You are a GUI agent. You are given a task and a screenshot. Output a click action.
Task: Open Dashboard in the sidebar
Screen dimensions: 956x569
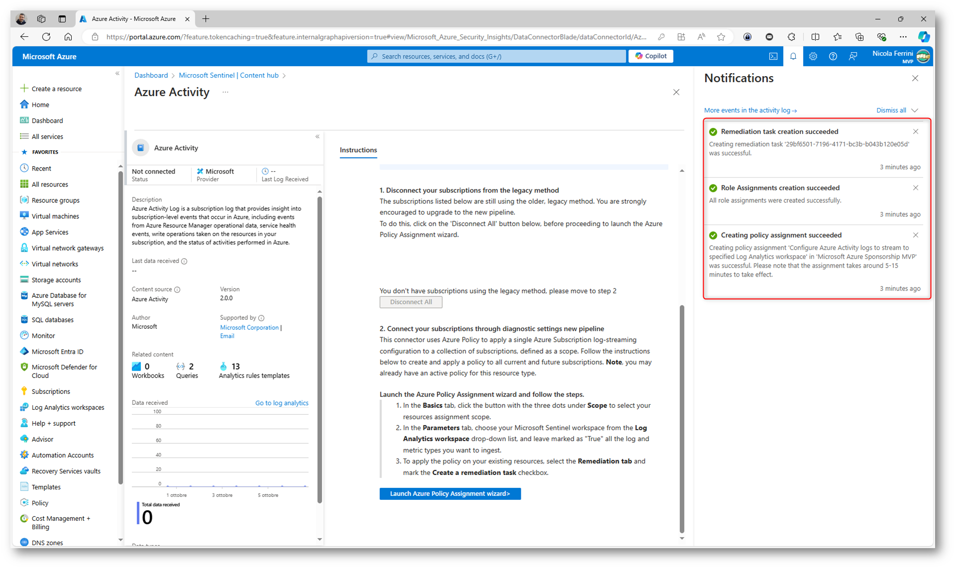(x=47, y=121)
